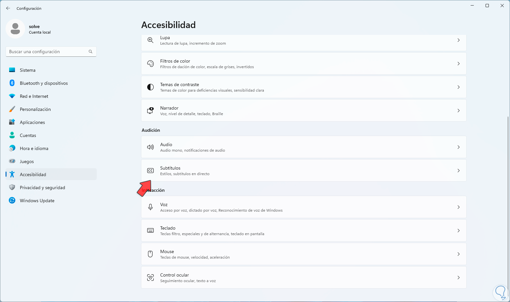Screen dimensions: 510x302
Task: Click the vertical scrollbar on right
Action: point(508,196)
